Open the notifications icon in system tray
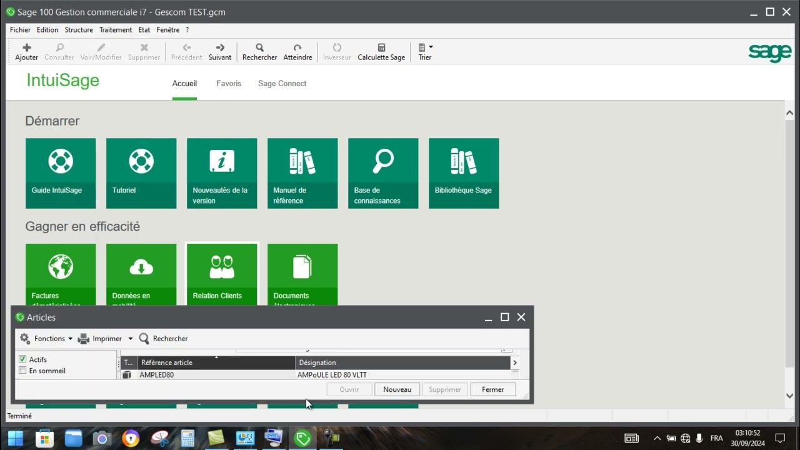800x450 pixels. tap(780, 438)
